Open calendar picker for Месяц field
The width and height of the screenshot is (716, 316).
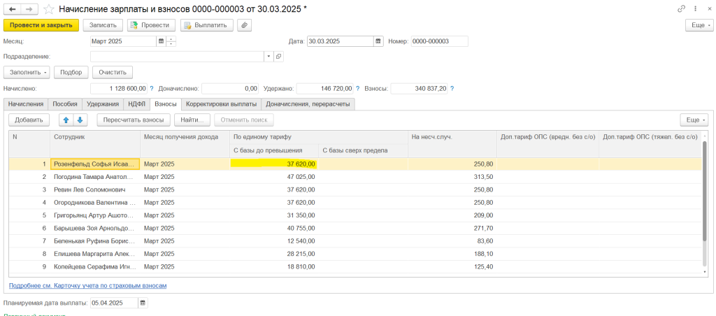tap(162, 41)
